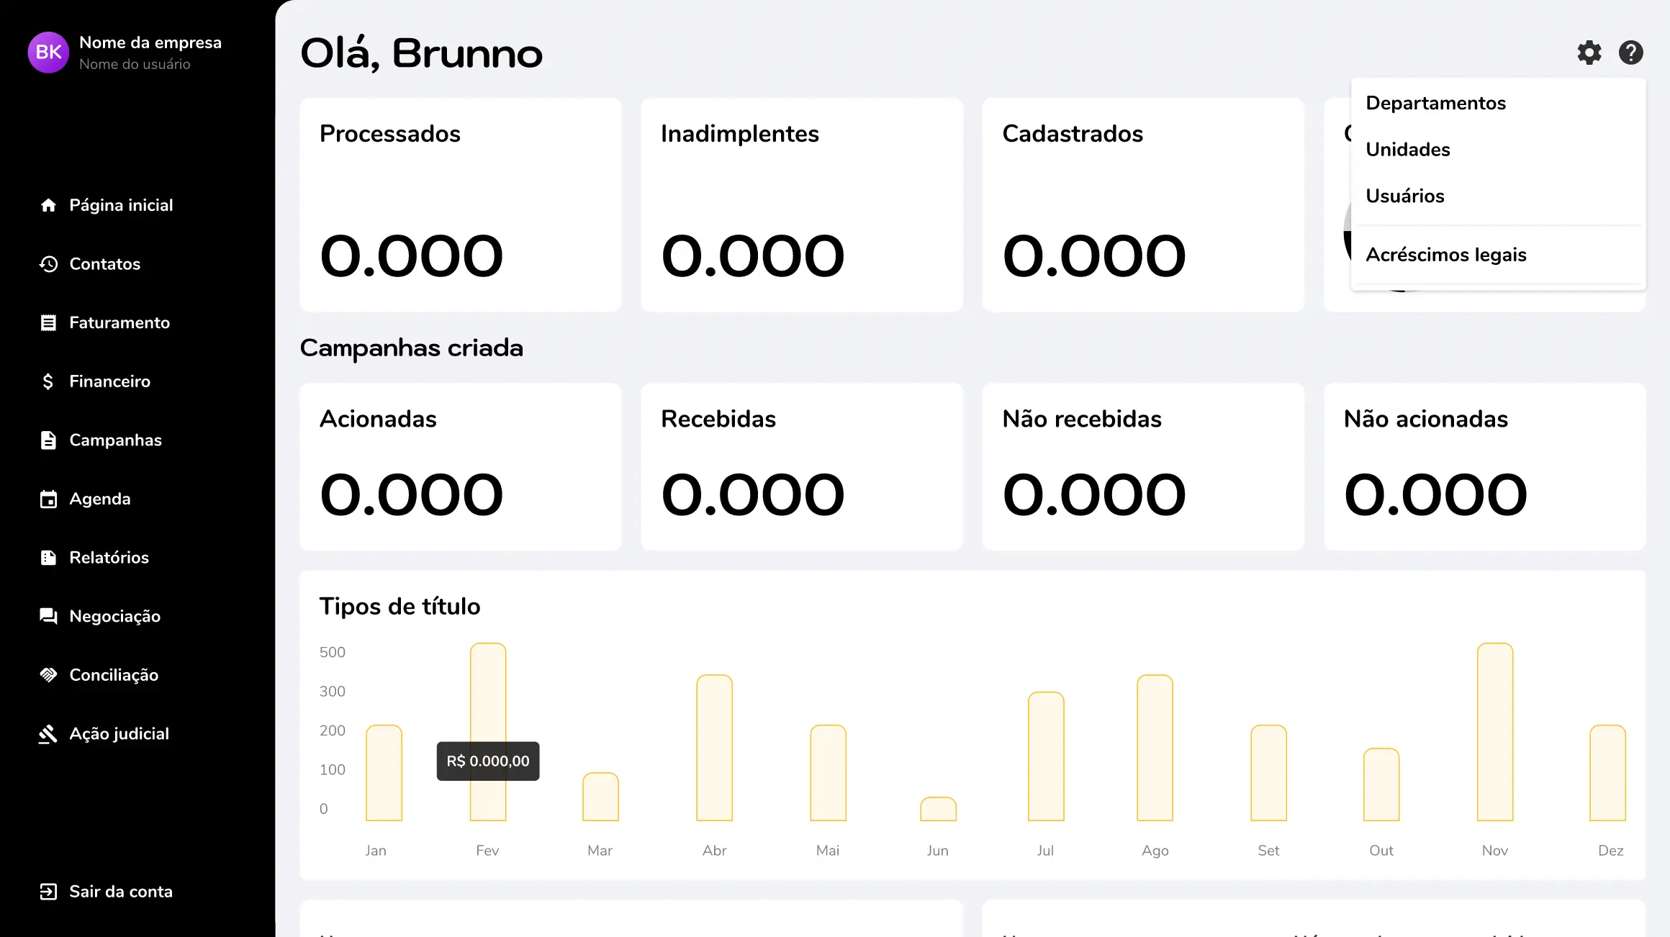Select the Negociação chat icon
This screenshot has height=937, width=1670.
(48, 615)
